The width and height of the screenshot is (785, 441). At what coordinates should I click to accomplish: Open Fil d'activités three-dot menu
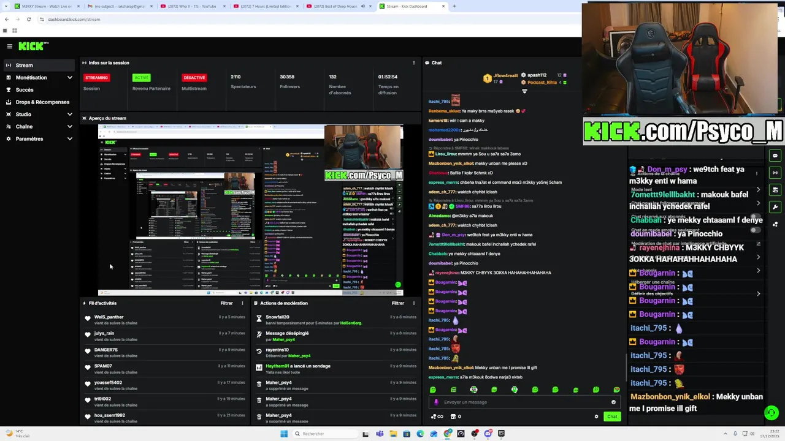pyautogui.click(x=242, y=303)
